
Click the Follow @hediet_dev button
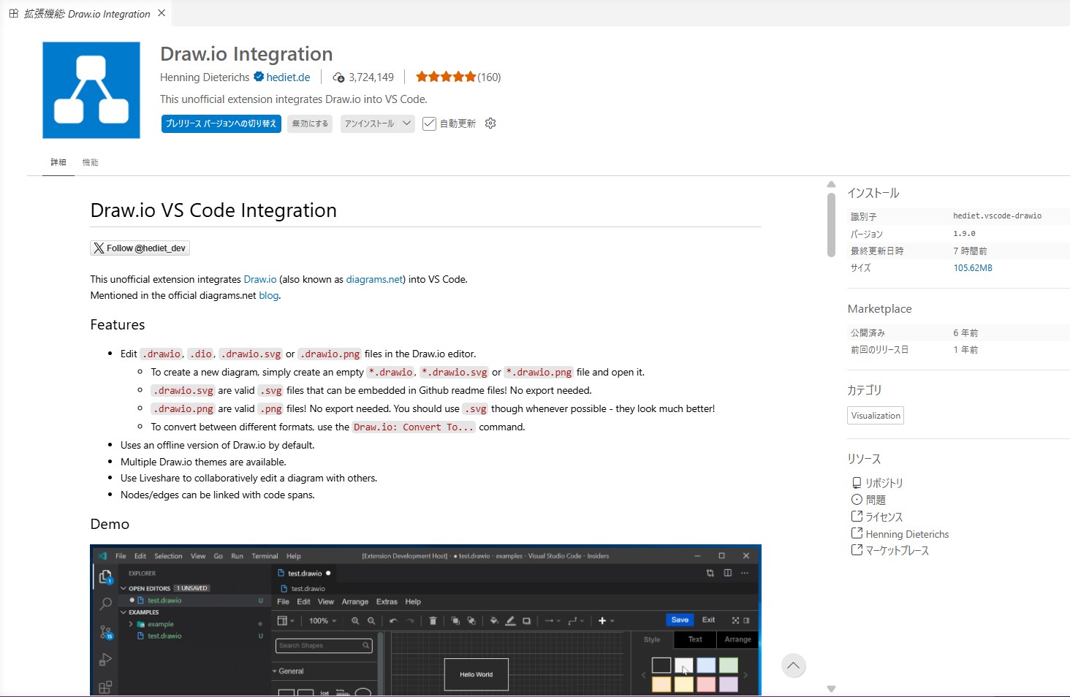point(140,248)
